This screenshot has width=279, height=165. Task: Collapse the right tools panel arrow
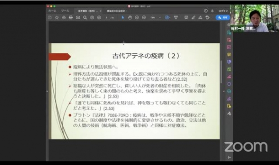[224, 91]
